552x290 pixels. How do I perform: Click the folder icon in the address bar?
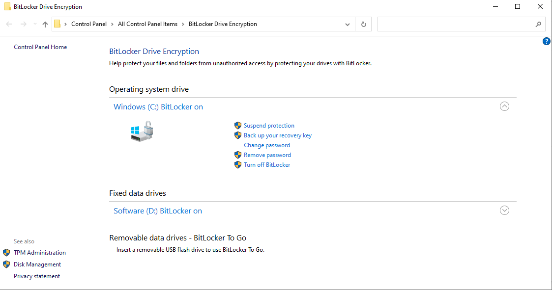[57, 24]
